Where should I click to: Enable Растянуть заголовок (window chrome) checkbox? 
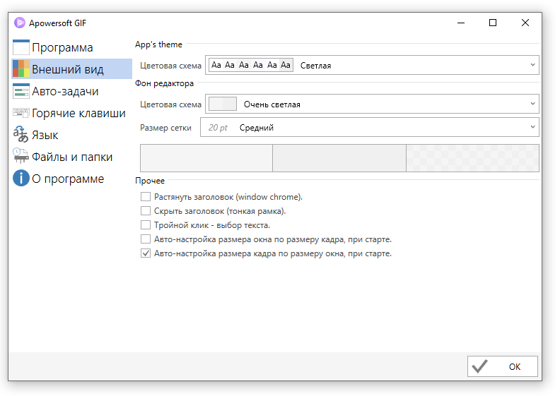146,197
